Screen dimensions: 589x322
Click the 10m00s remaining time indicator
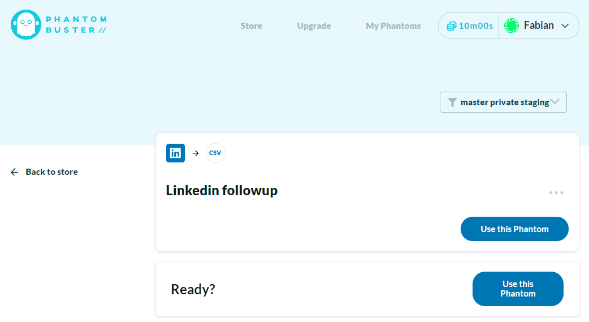pos(470,26)
